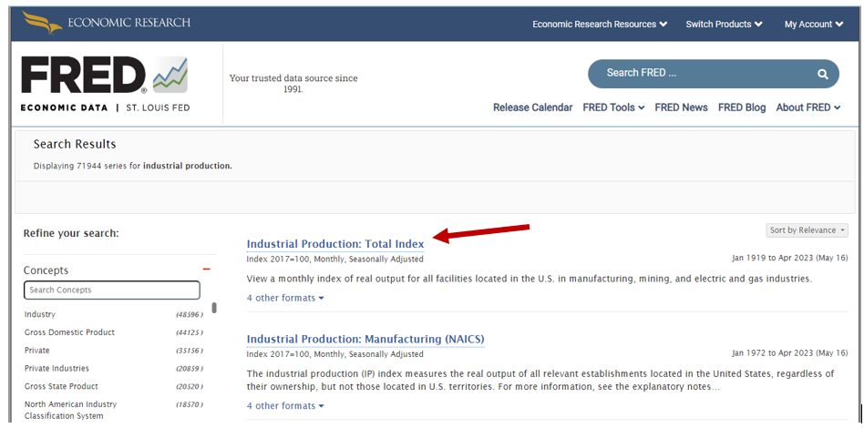This screenshot has height=428, width=864.
Task: Click Total Index date range Jan 1919 text
Action: point(789,258)
